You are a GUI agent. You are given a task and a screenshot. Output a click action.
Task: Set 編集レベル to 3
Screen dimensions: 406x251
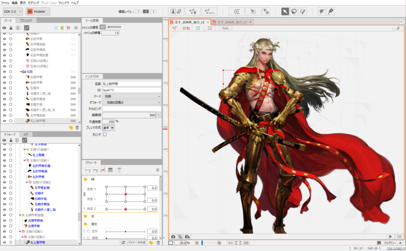[x=154, y=11]
